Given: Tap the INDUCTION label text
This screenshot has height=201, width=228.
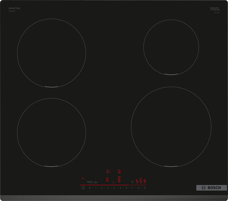Looking at the screenshot, I should (15, 8).
